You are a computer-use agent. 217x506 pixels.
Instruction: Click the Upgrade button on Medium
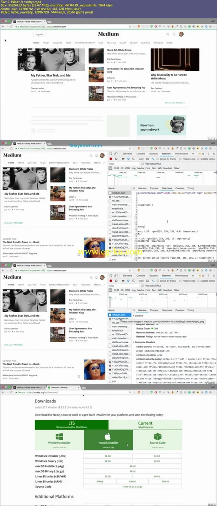[39, 34]
